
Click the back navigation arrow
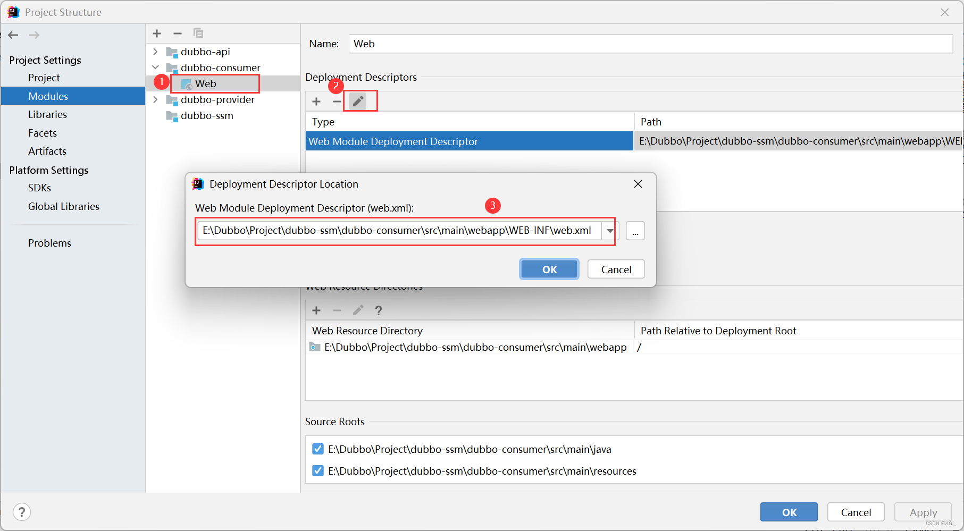pyautogui.click(x=13, y=35)
